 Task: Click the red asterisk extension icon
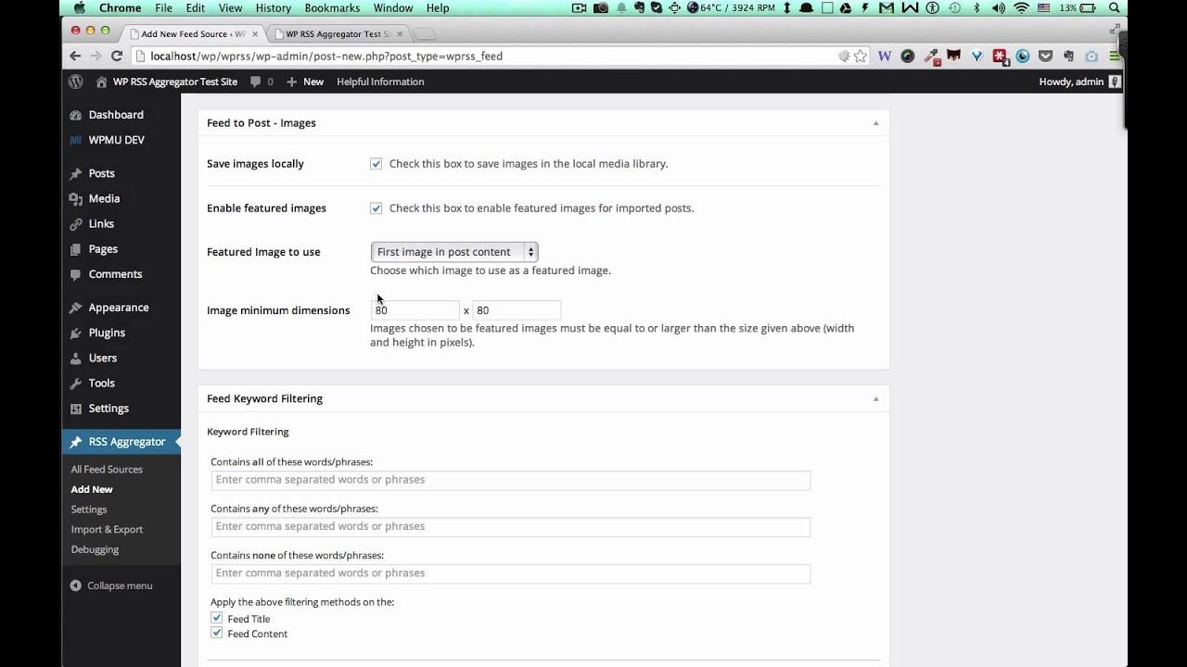tap(1000, 57)
